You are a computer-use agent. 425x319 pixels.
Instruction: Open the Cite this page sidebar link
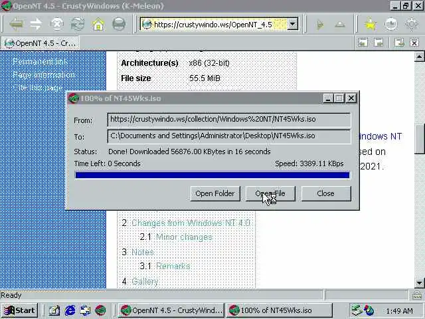tap(37, 87)
